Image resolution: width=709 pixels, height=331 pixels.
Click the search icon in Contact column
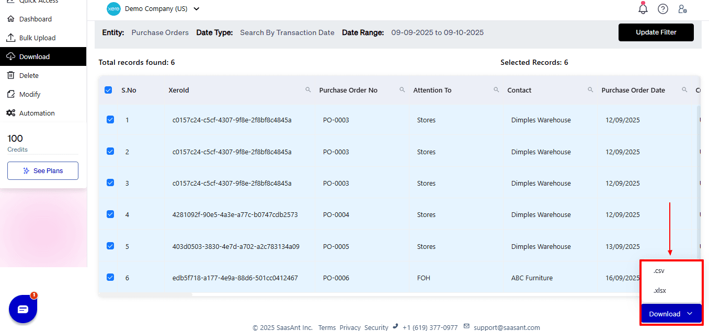pos(590,90)
